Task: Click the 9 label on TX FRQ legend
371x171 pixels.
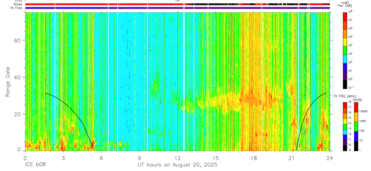Action: click(349, 150)
